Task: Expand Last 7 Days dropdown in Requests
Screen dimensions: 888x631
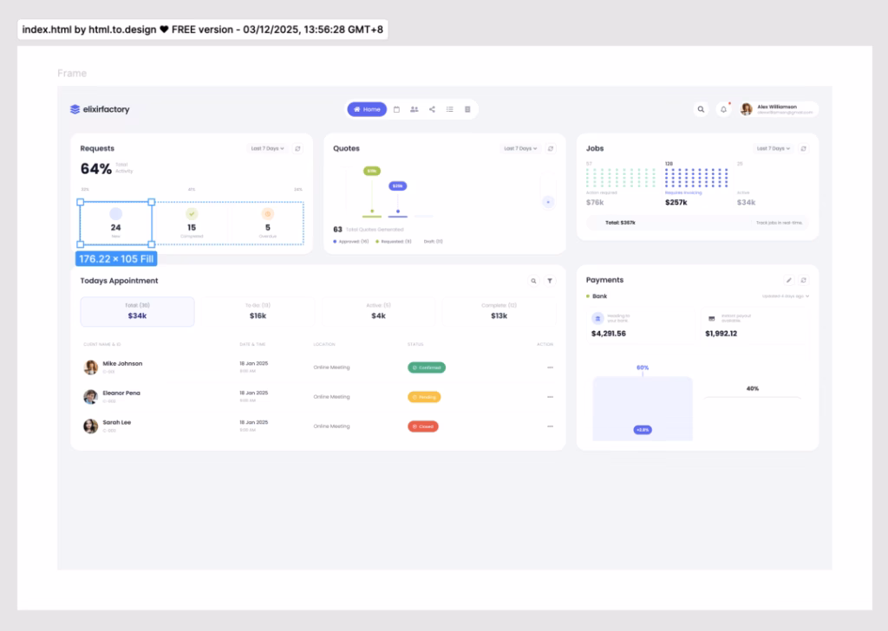Action: tap(267, 148)
